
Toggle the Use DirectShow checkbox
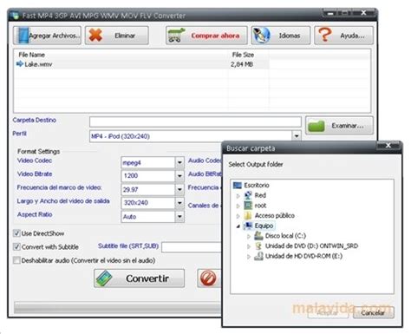(16, 233)
